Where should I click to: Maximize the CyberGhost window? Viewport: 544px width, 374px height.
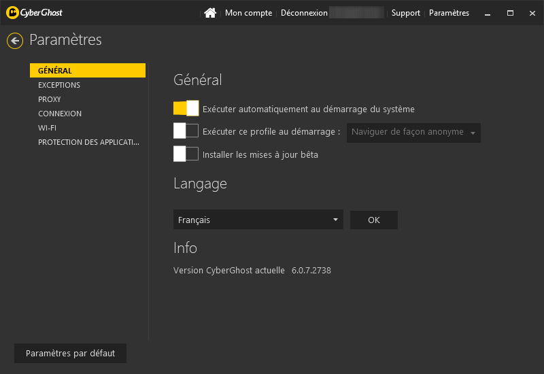(510, 13)
